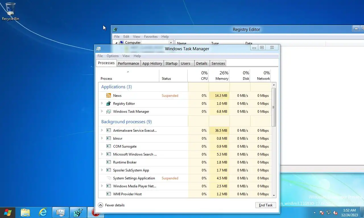Image resolution: width=364 pixels, height=218 pixels.
Task: Click the process list scrollbar thumb
Action: pyautogui.click(x=274, y=107)
